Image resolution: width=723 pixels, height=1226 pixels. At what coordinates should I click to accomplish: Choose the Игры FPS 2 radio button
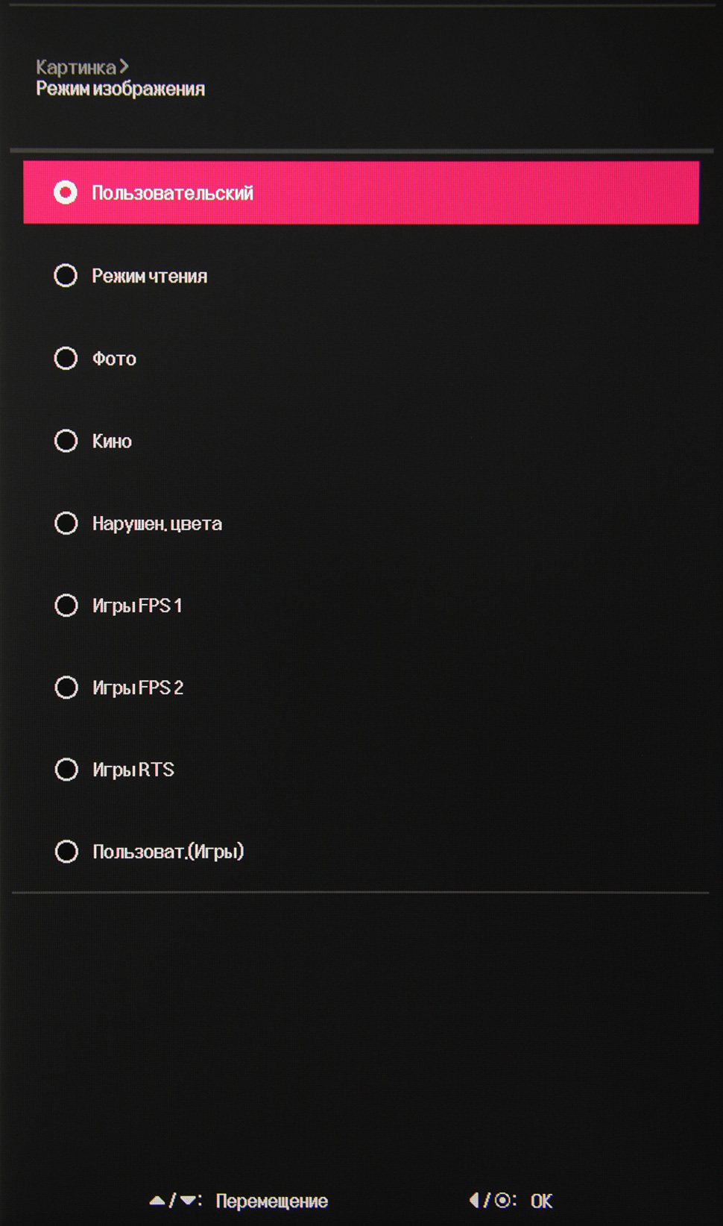click(x=66, y=688)
